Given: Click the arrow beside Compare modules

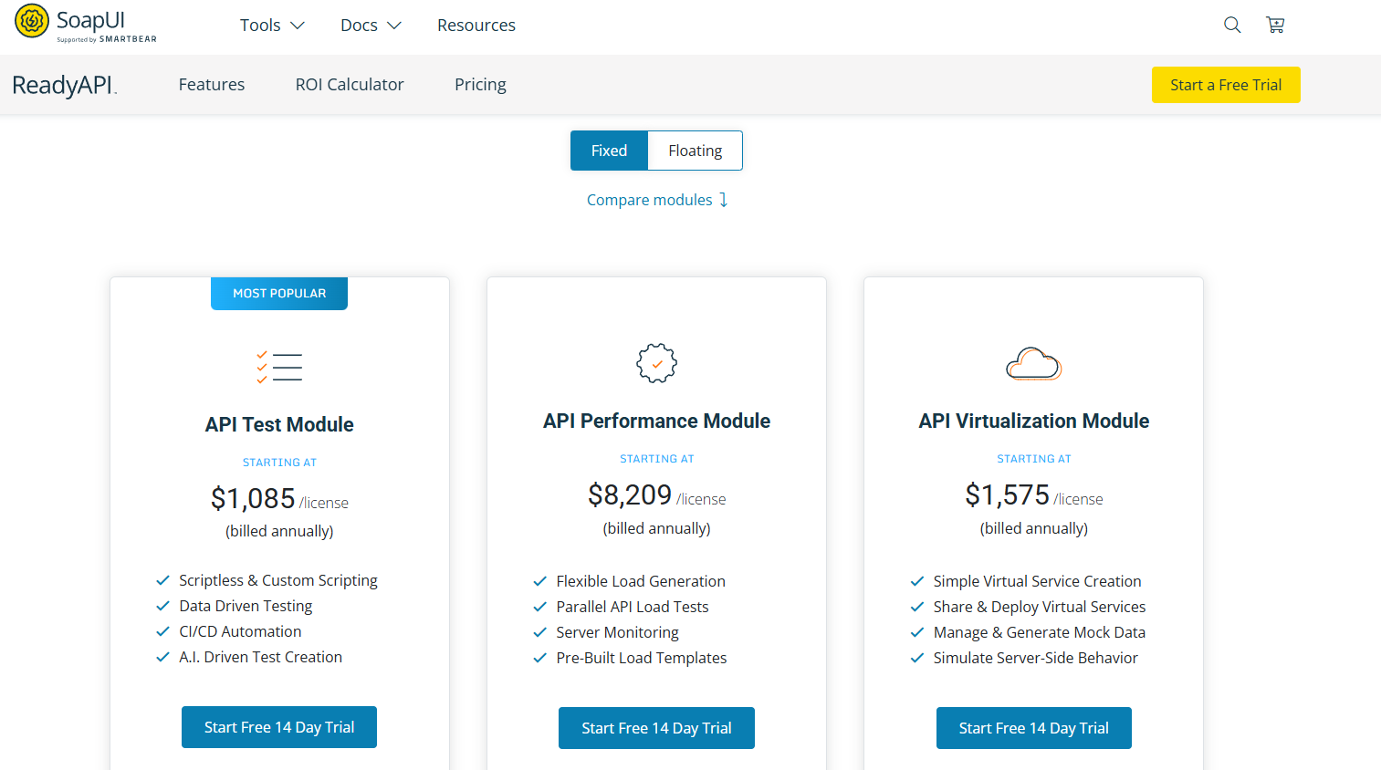Looking at the screenshot, I should [724, 200].
